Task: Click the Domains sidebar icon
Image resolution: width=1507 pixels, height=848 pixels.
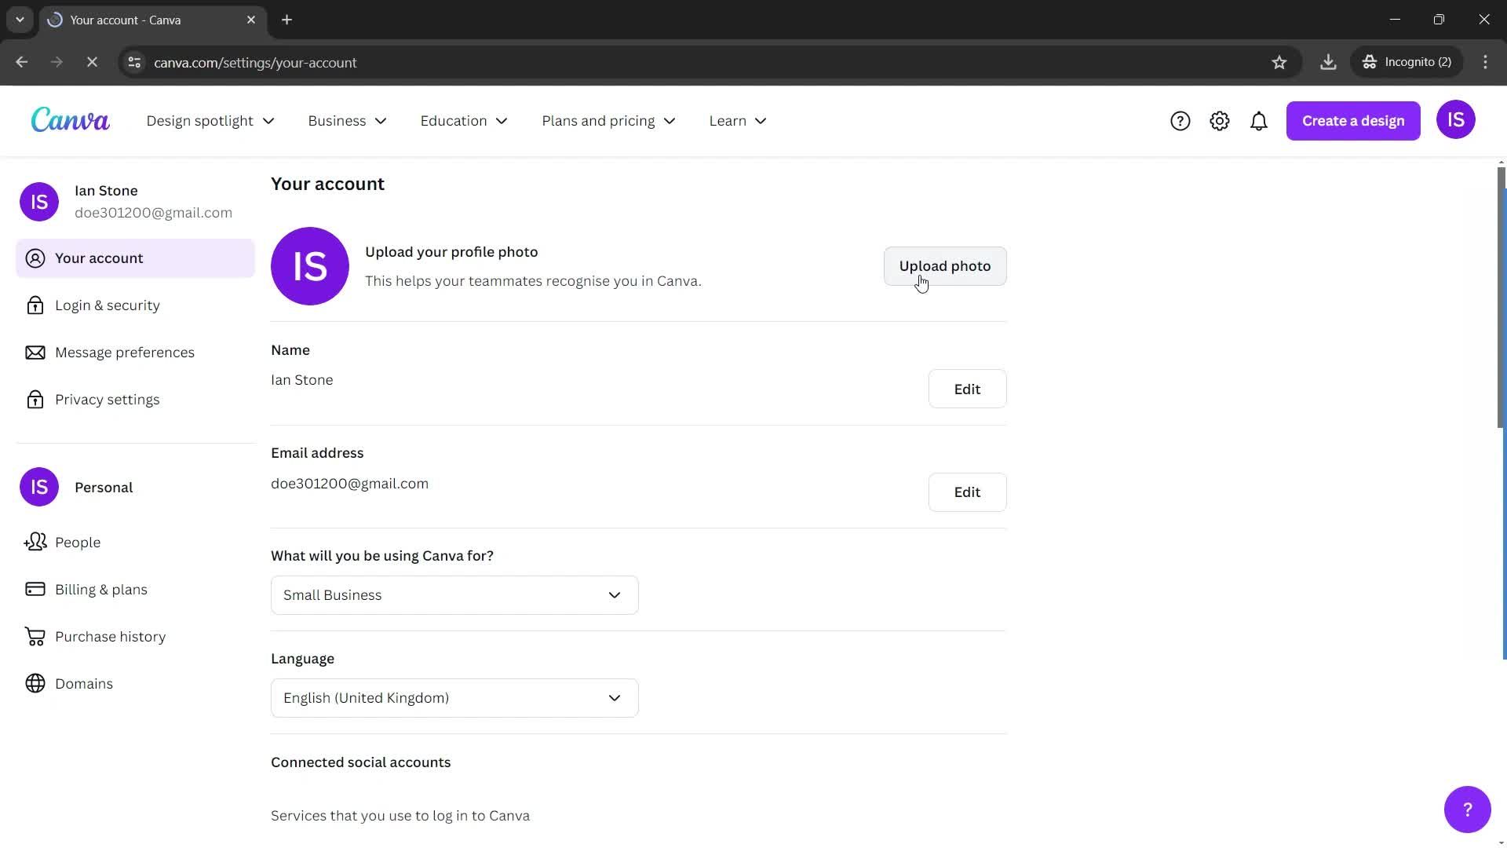Action: tap(35, 683)
